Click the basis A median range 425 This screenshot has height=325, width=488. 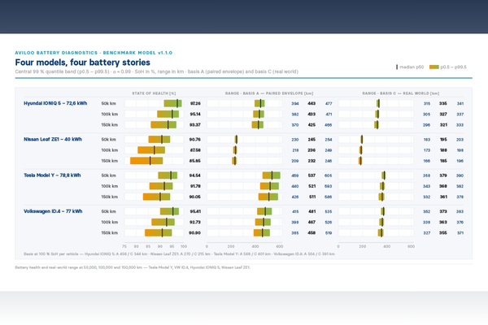point(312,125)
